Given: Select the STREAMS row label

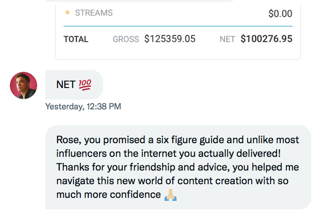Looking at the screenshot, I should point(94,13).
